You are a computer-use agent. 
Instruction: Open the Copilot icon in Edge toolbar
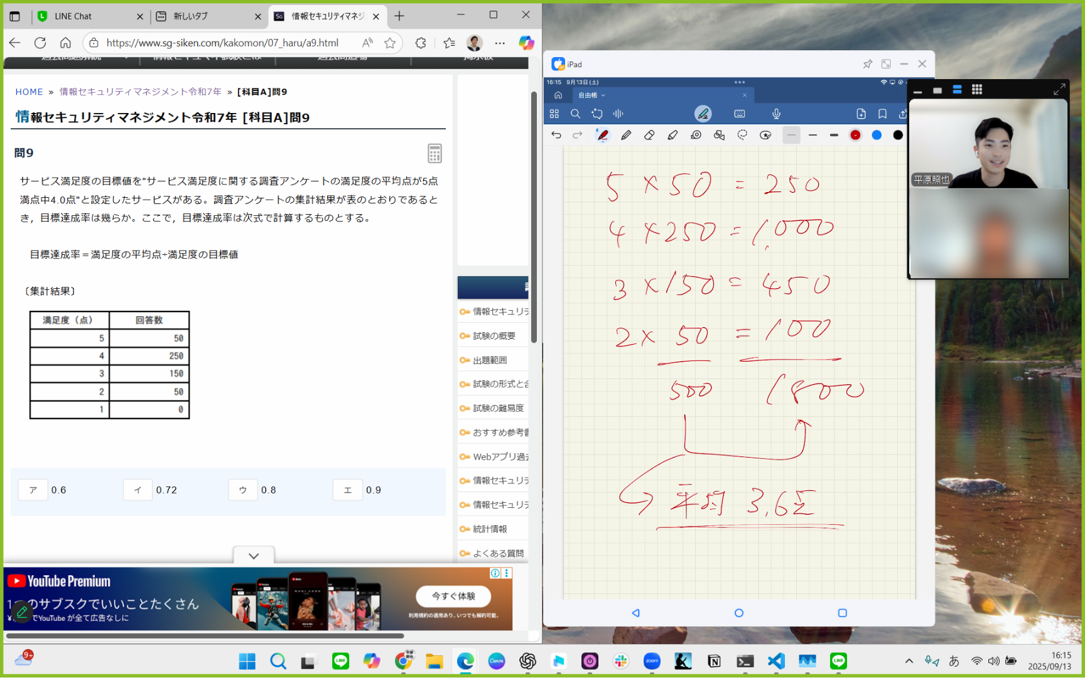coord(526,43)
